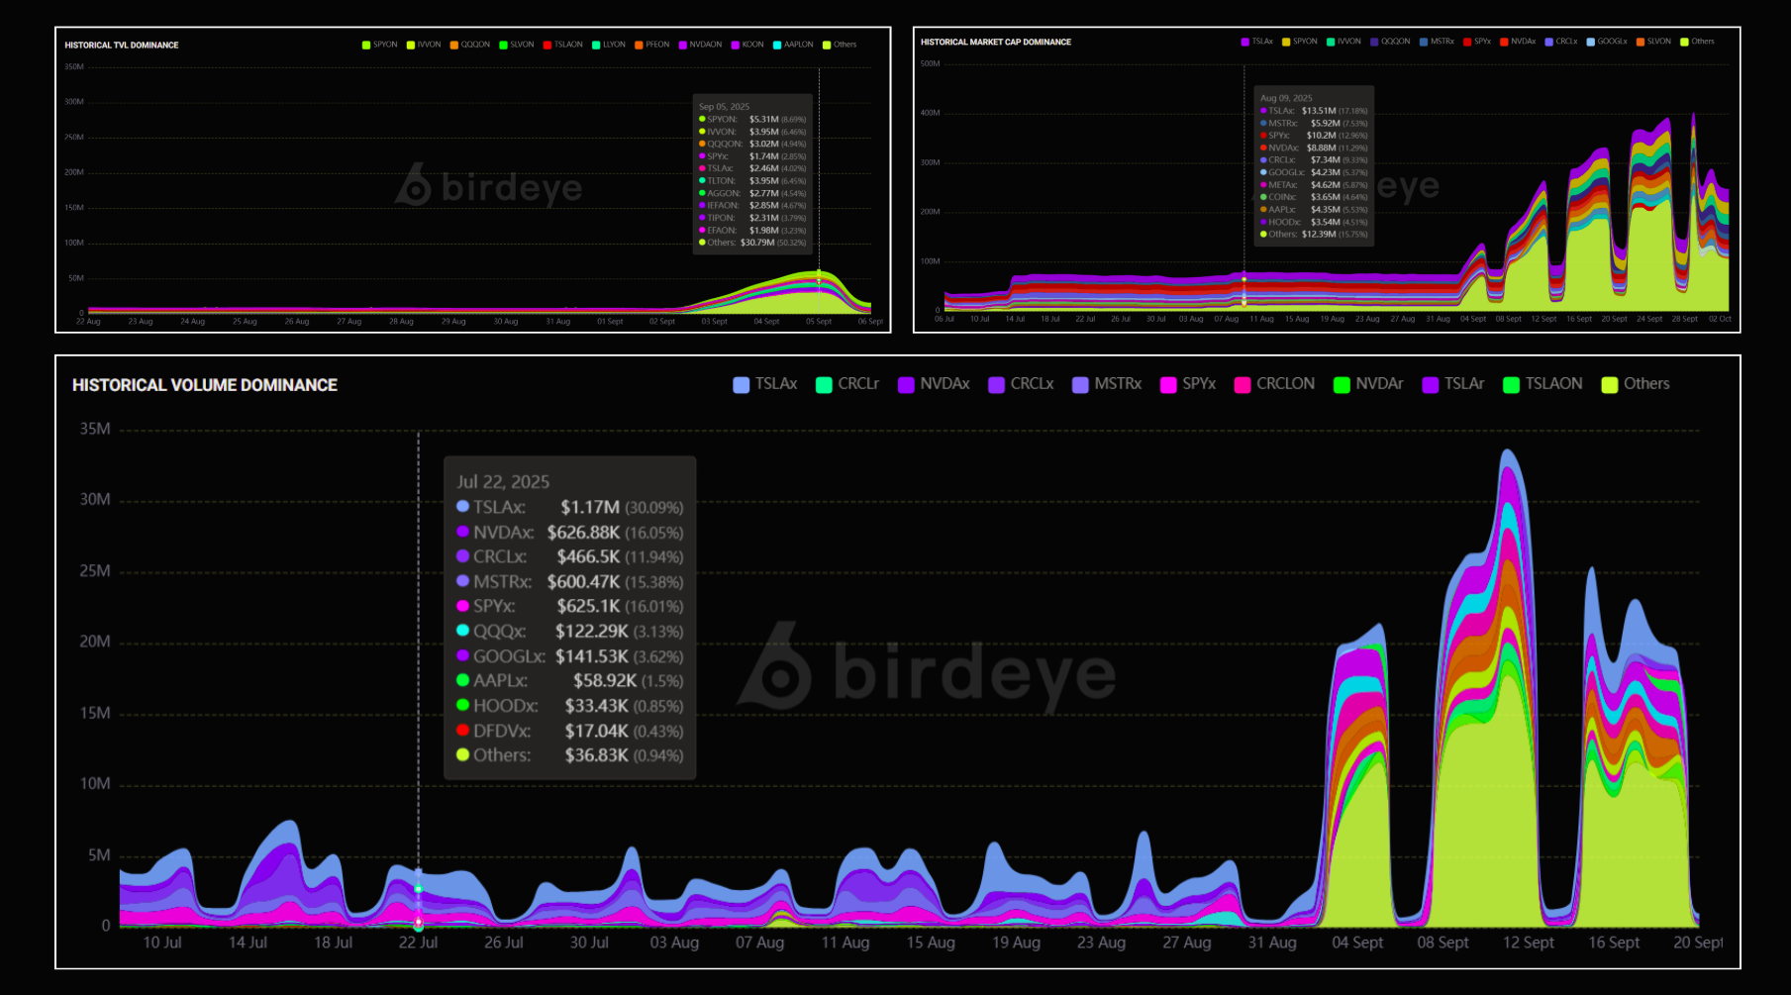Click CRCLx $466.5K tooltip row

click(x=569, y=557)
